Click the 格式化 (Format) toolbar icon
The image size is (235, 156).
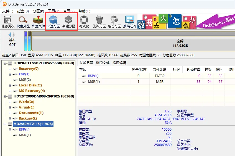(84, 22)
